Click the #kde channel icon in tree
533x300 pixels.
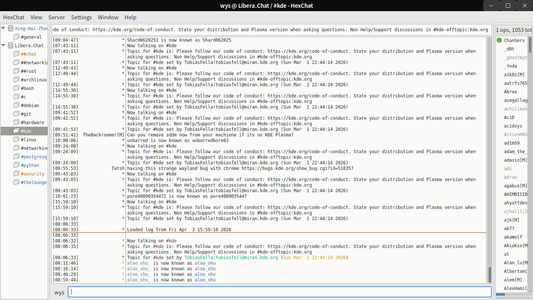click(16, 131)
